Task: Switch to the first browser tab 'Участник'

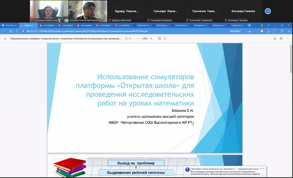Action: coord(10,26)
